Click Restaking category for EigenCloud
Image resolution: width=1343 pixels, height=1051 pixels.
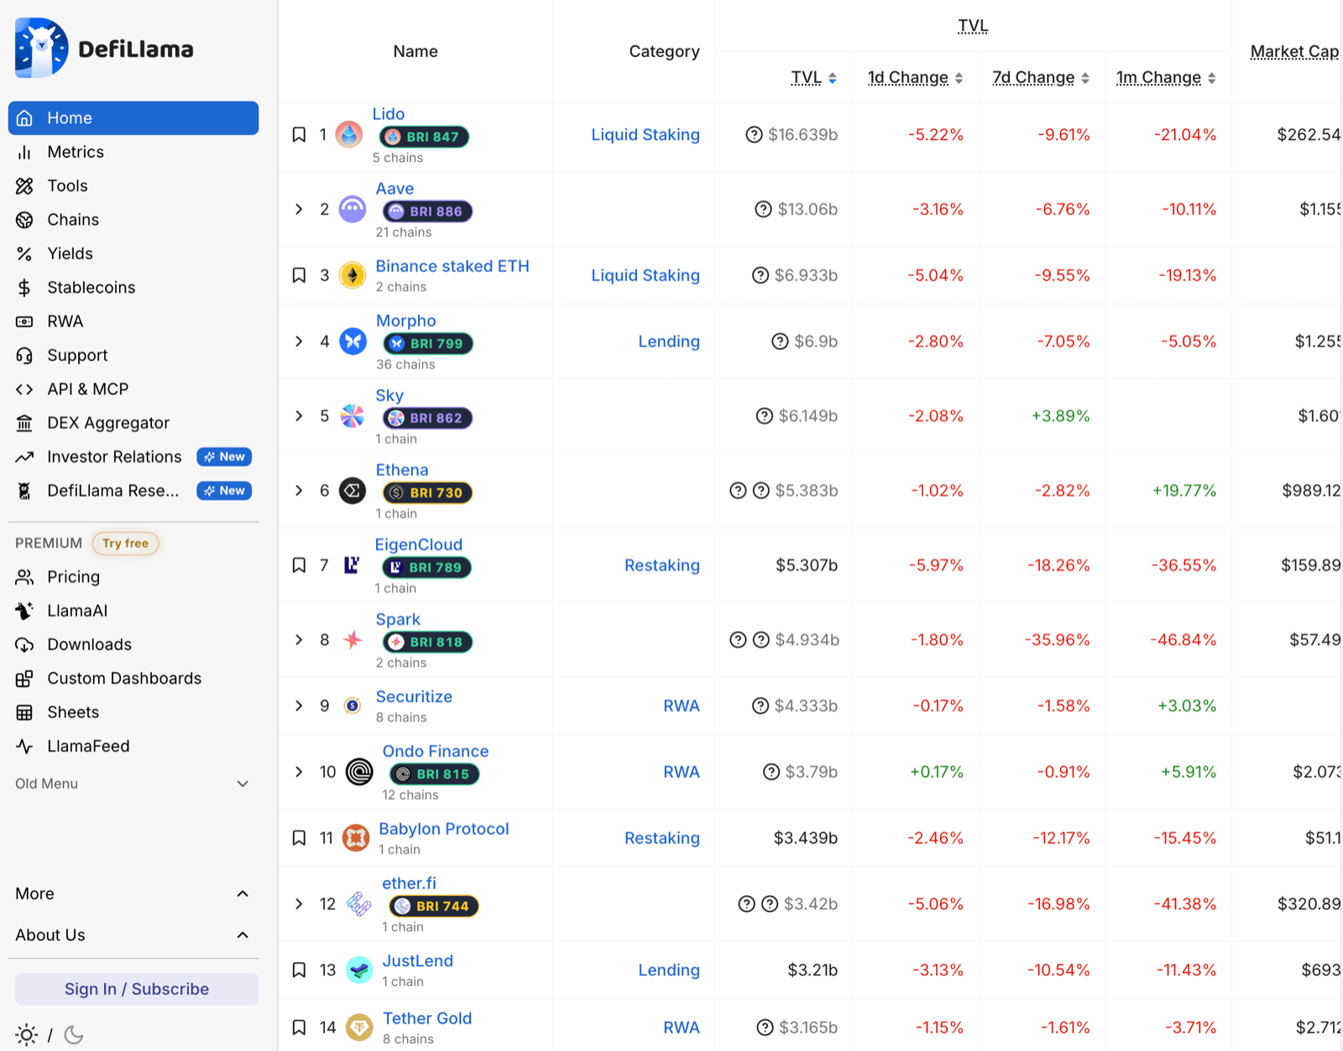point(662,566)
